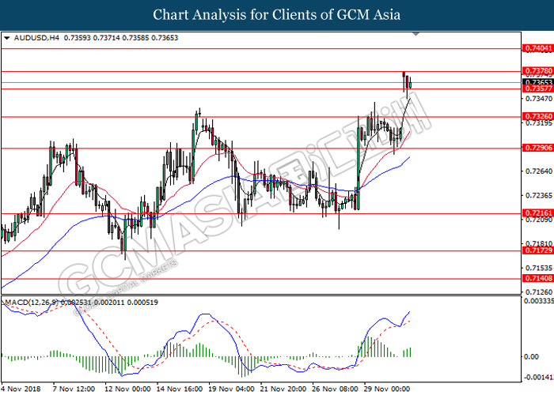This screenshot has width=554, height=395.
Task: Click the 0.72906 red price tag
Action: tap(536, 148)
